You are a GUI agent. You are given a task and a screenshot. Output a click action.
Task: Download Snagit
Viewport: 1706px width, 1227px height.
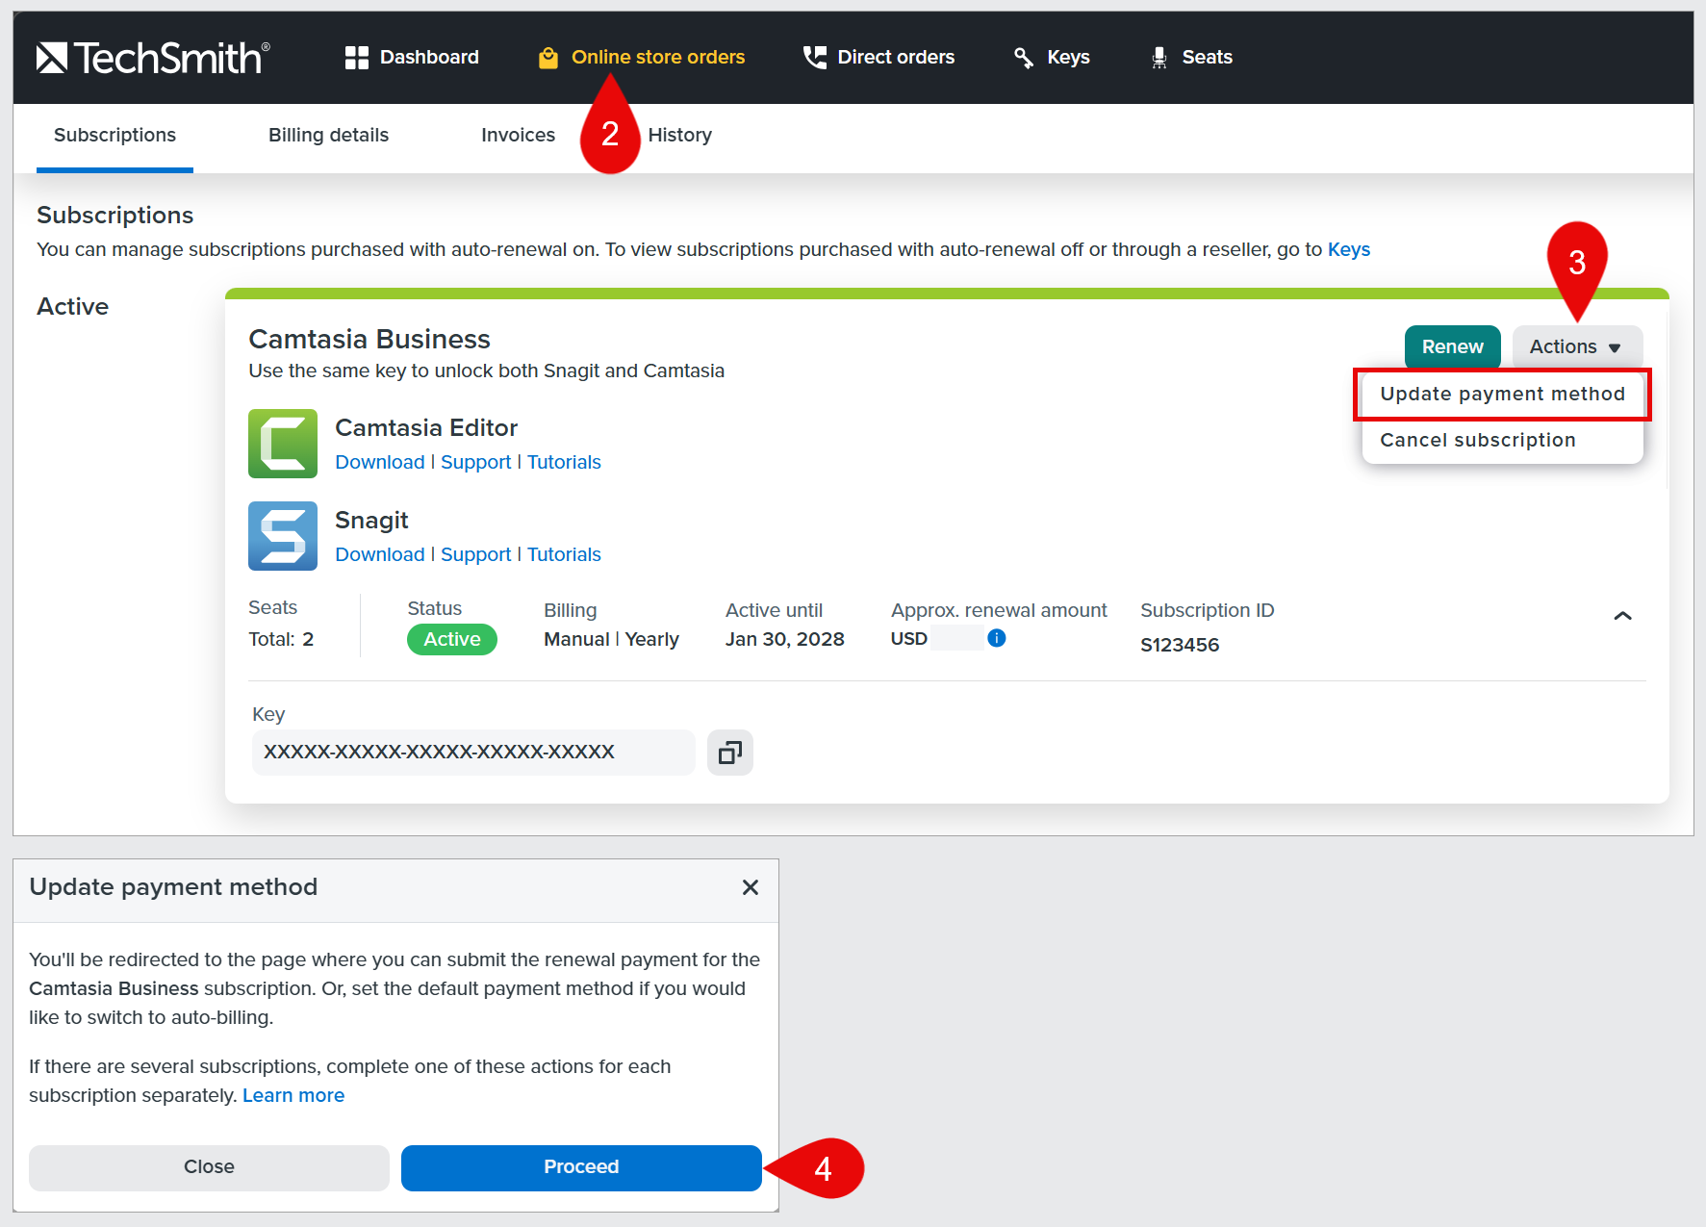click(x=380, y=555)
